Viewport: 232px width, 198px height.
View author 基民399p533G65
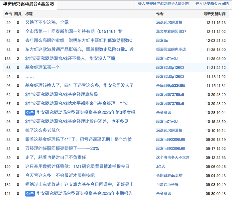click(171, 86)
